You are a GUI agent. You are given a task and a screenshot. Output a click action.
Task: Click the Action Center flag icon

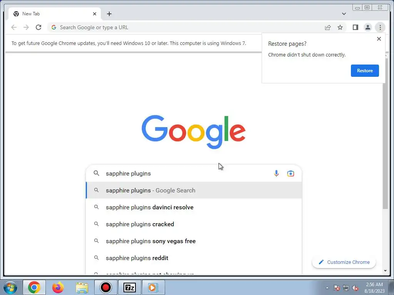336,288
